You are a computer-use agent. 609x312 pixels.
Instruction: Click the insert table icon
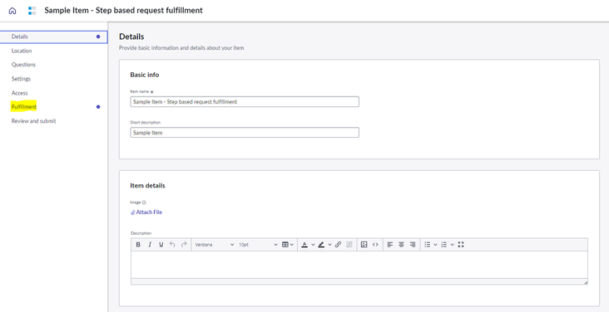(x=285, y=245)
